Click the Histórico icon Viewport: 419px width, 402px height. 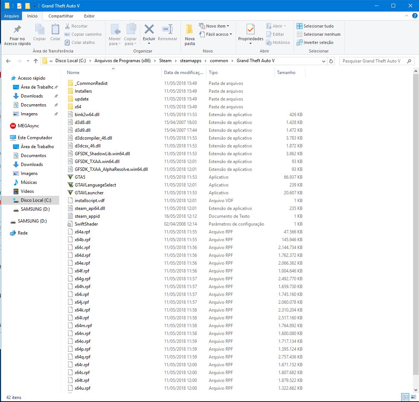tap(269, 42)
